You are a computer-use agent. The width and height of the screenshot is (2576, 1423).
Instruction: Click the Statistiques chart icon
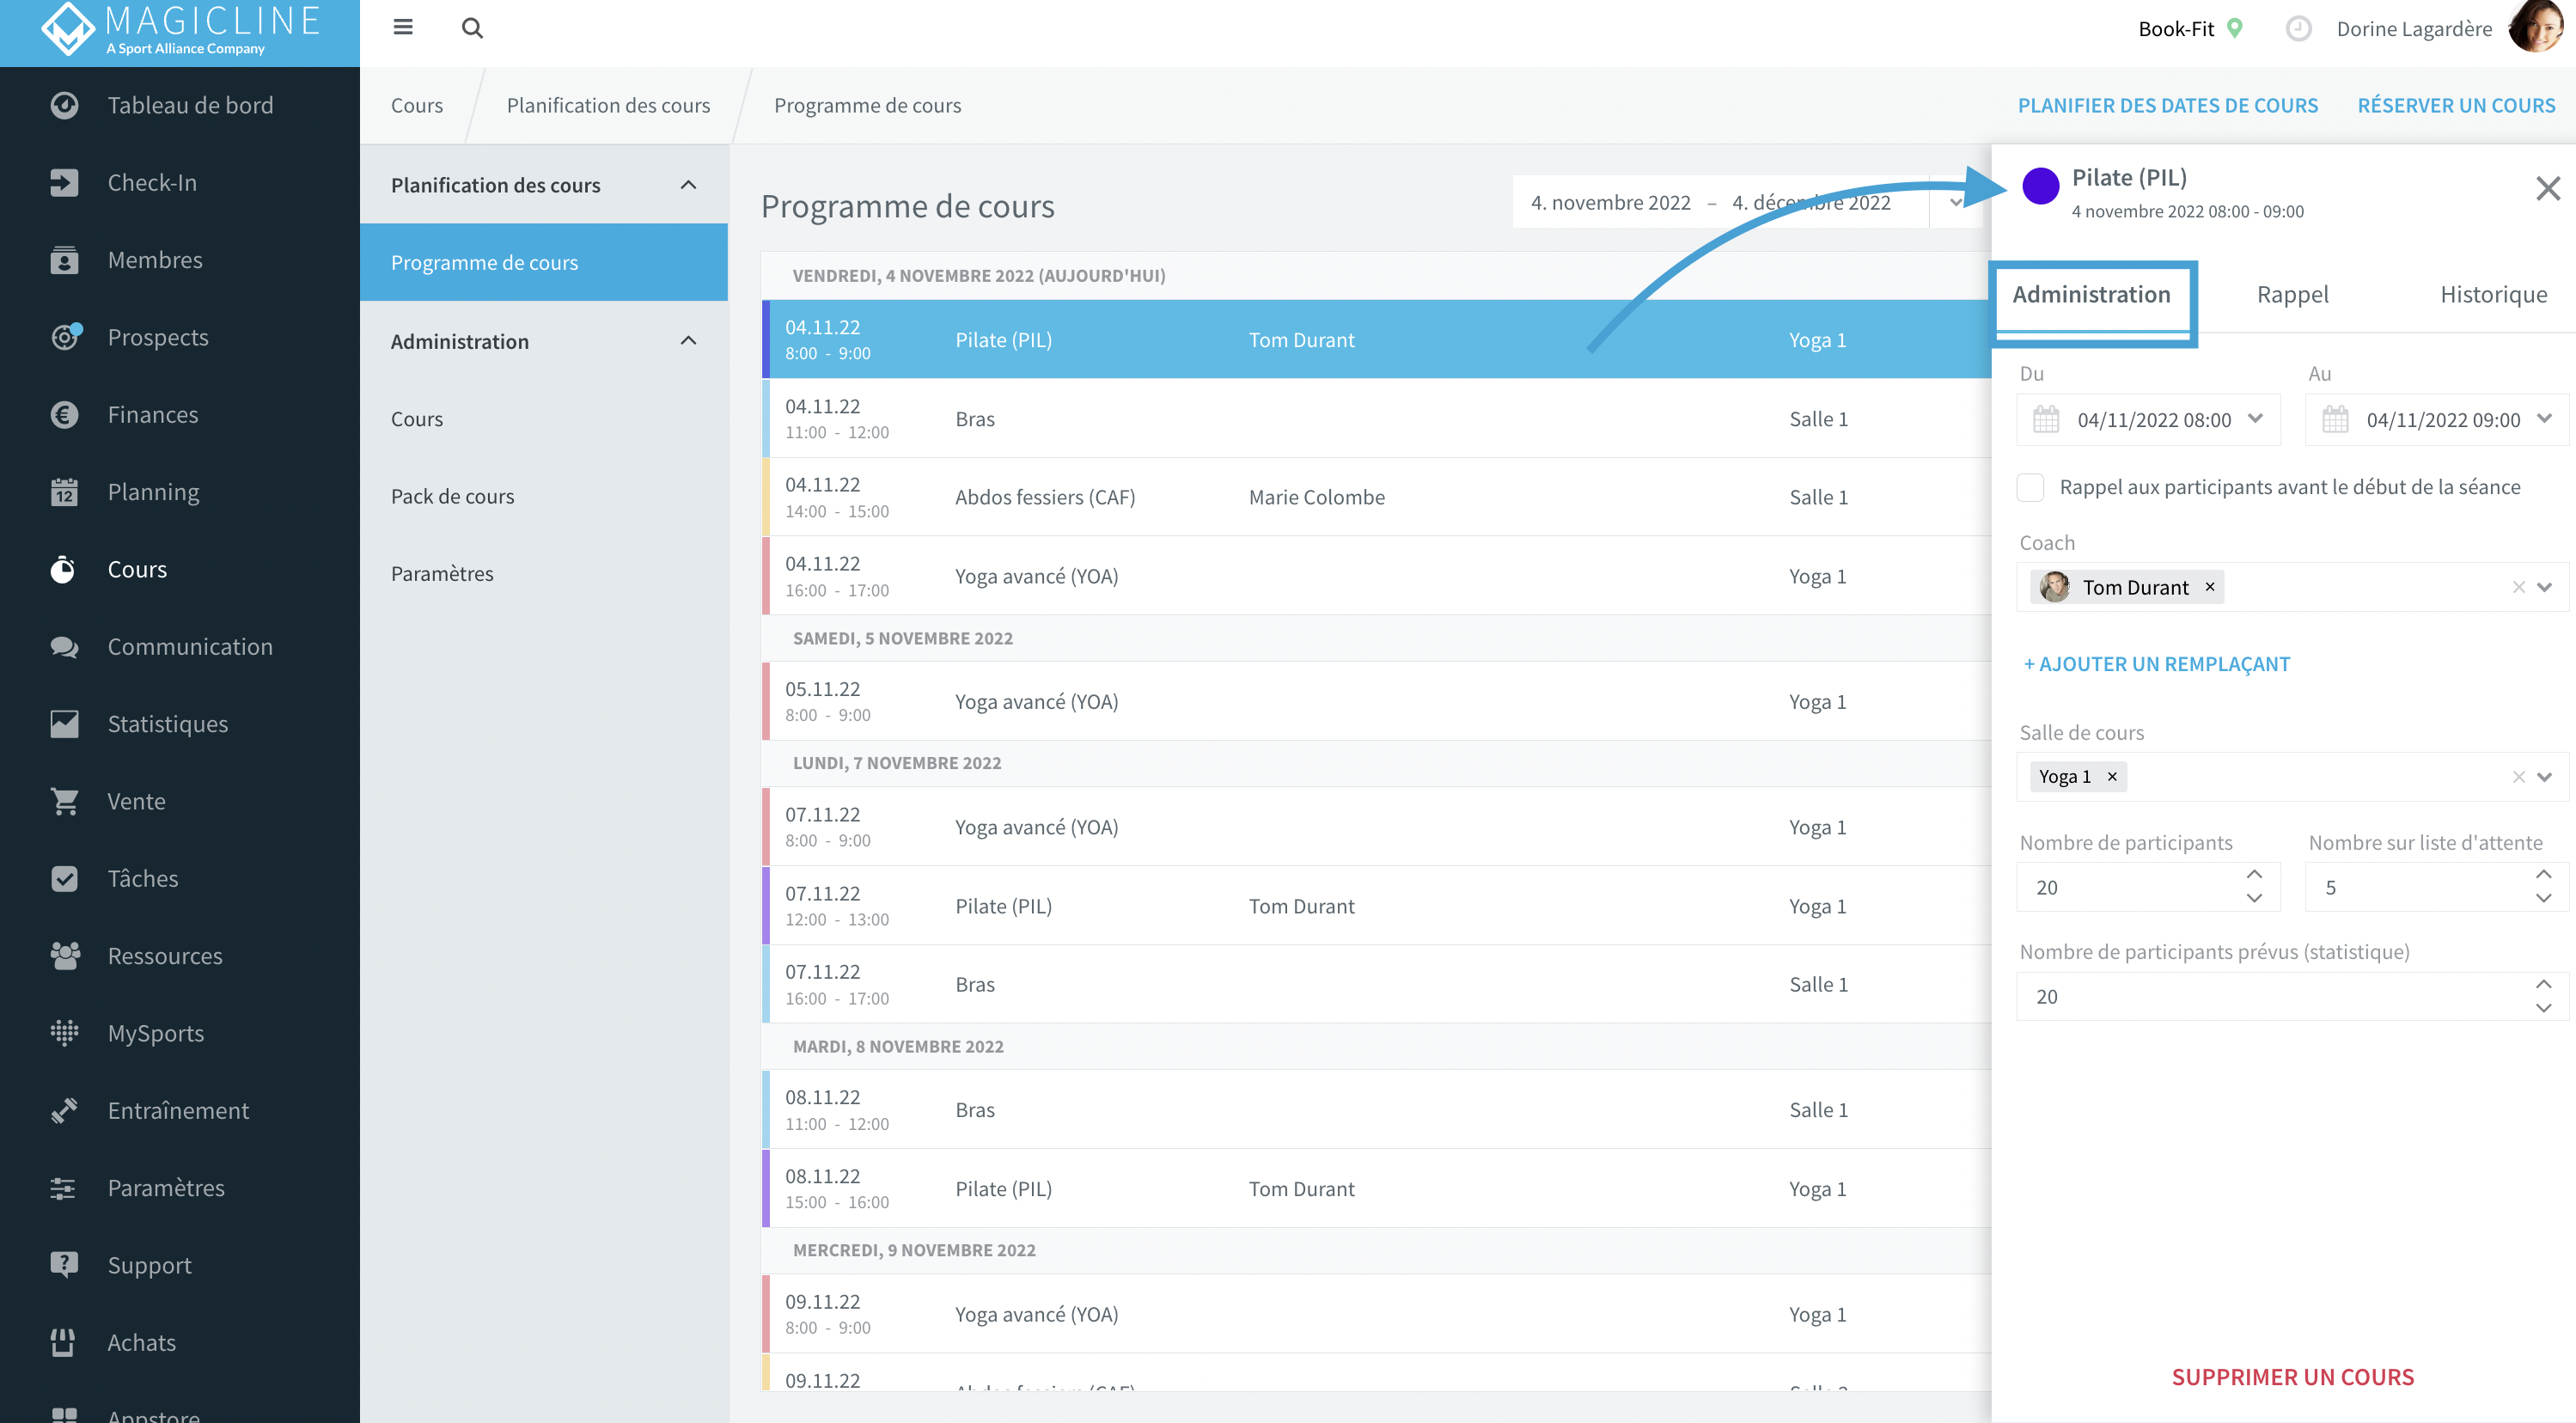click(x=64, y=724)
